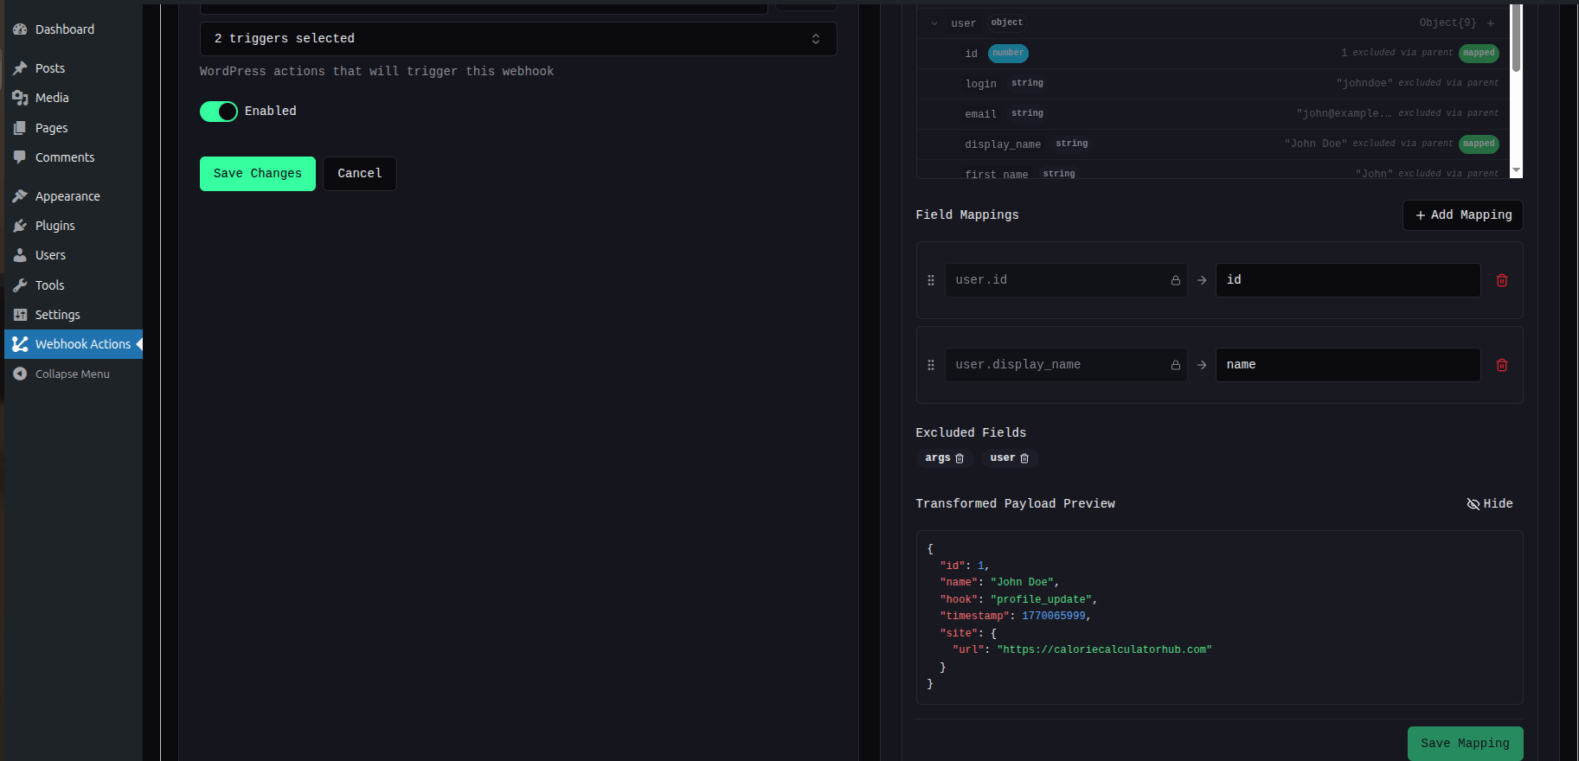This screenshot has width=1579, height=761.
Task: Collapse the WordPress admin menu
Action: (72, 374)
